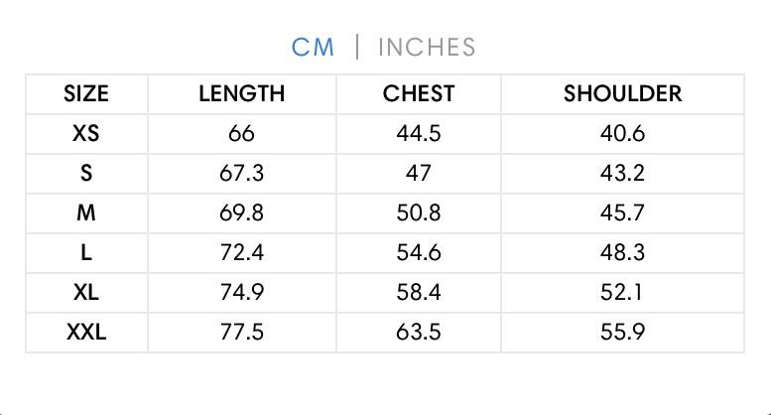Select the M size row label
Image resolution: width=771 pixels, height=415 pixels.
pos(86,212)
